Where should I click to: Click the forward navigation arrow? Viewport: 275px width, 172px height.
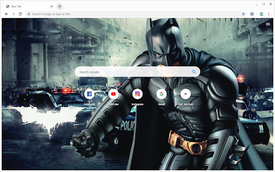pyautogui.click(x=13, y=14)
